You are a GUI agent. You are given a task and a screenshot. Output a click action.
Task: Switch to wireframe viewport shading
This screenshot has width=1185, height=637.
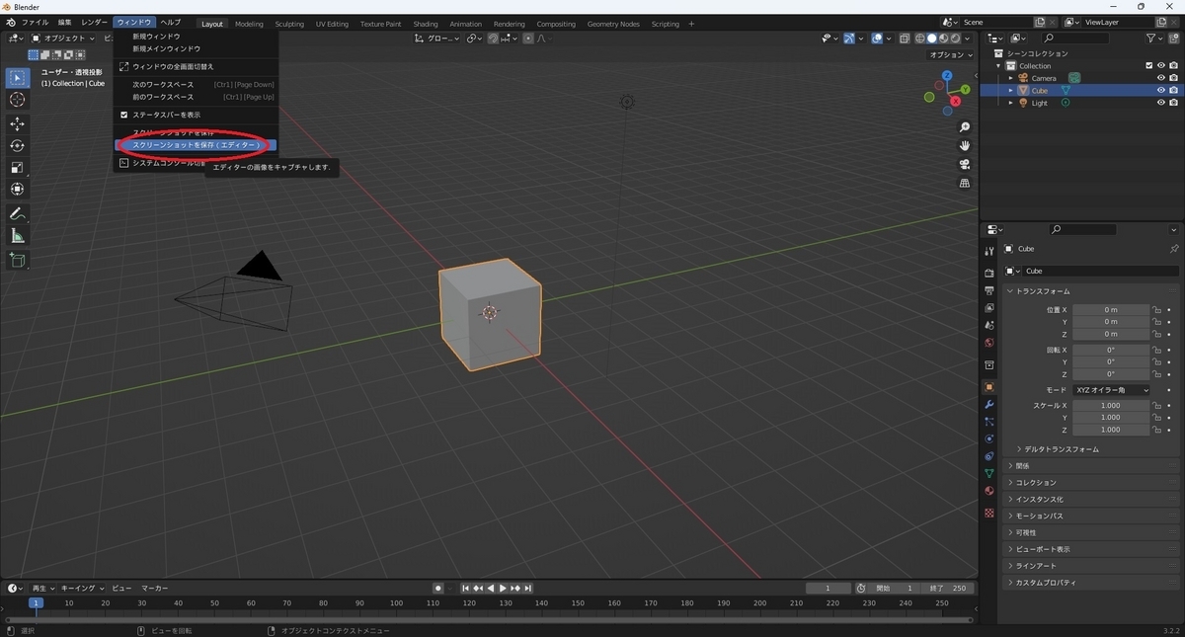[920, 39]
